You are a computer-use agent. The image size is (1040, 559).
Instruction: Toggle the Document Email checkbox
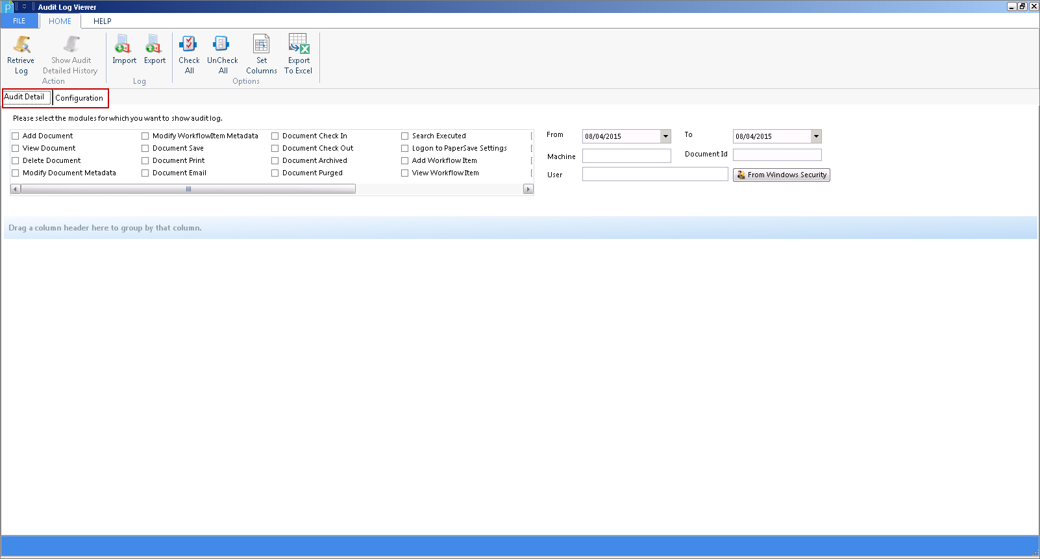(x=145, y=173)
